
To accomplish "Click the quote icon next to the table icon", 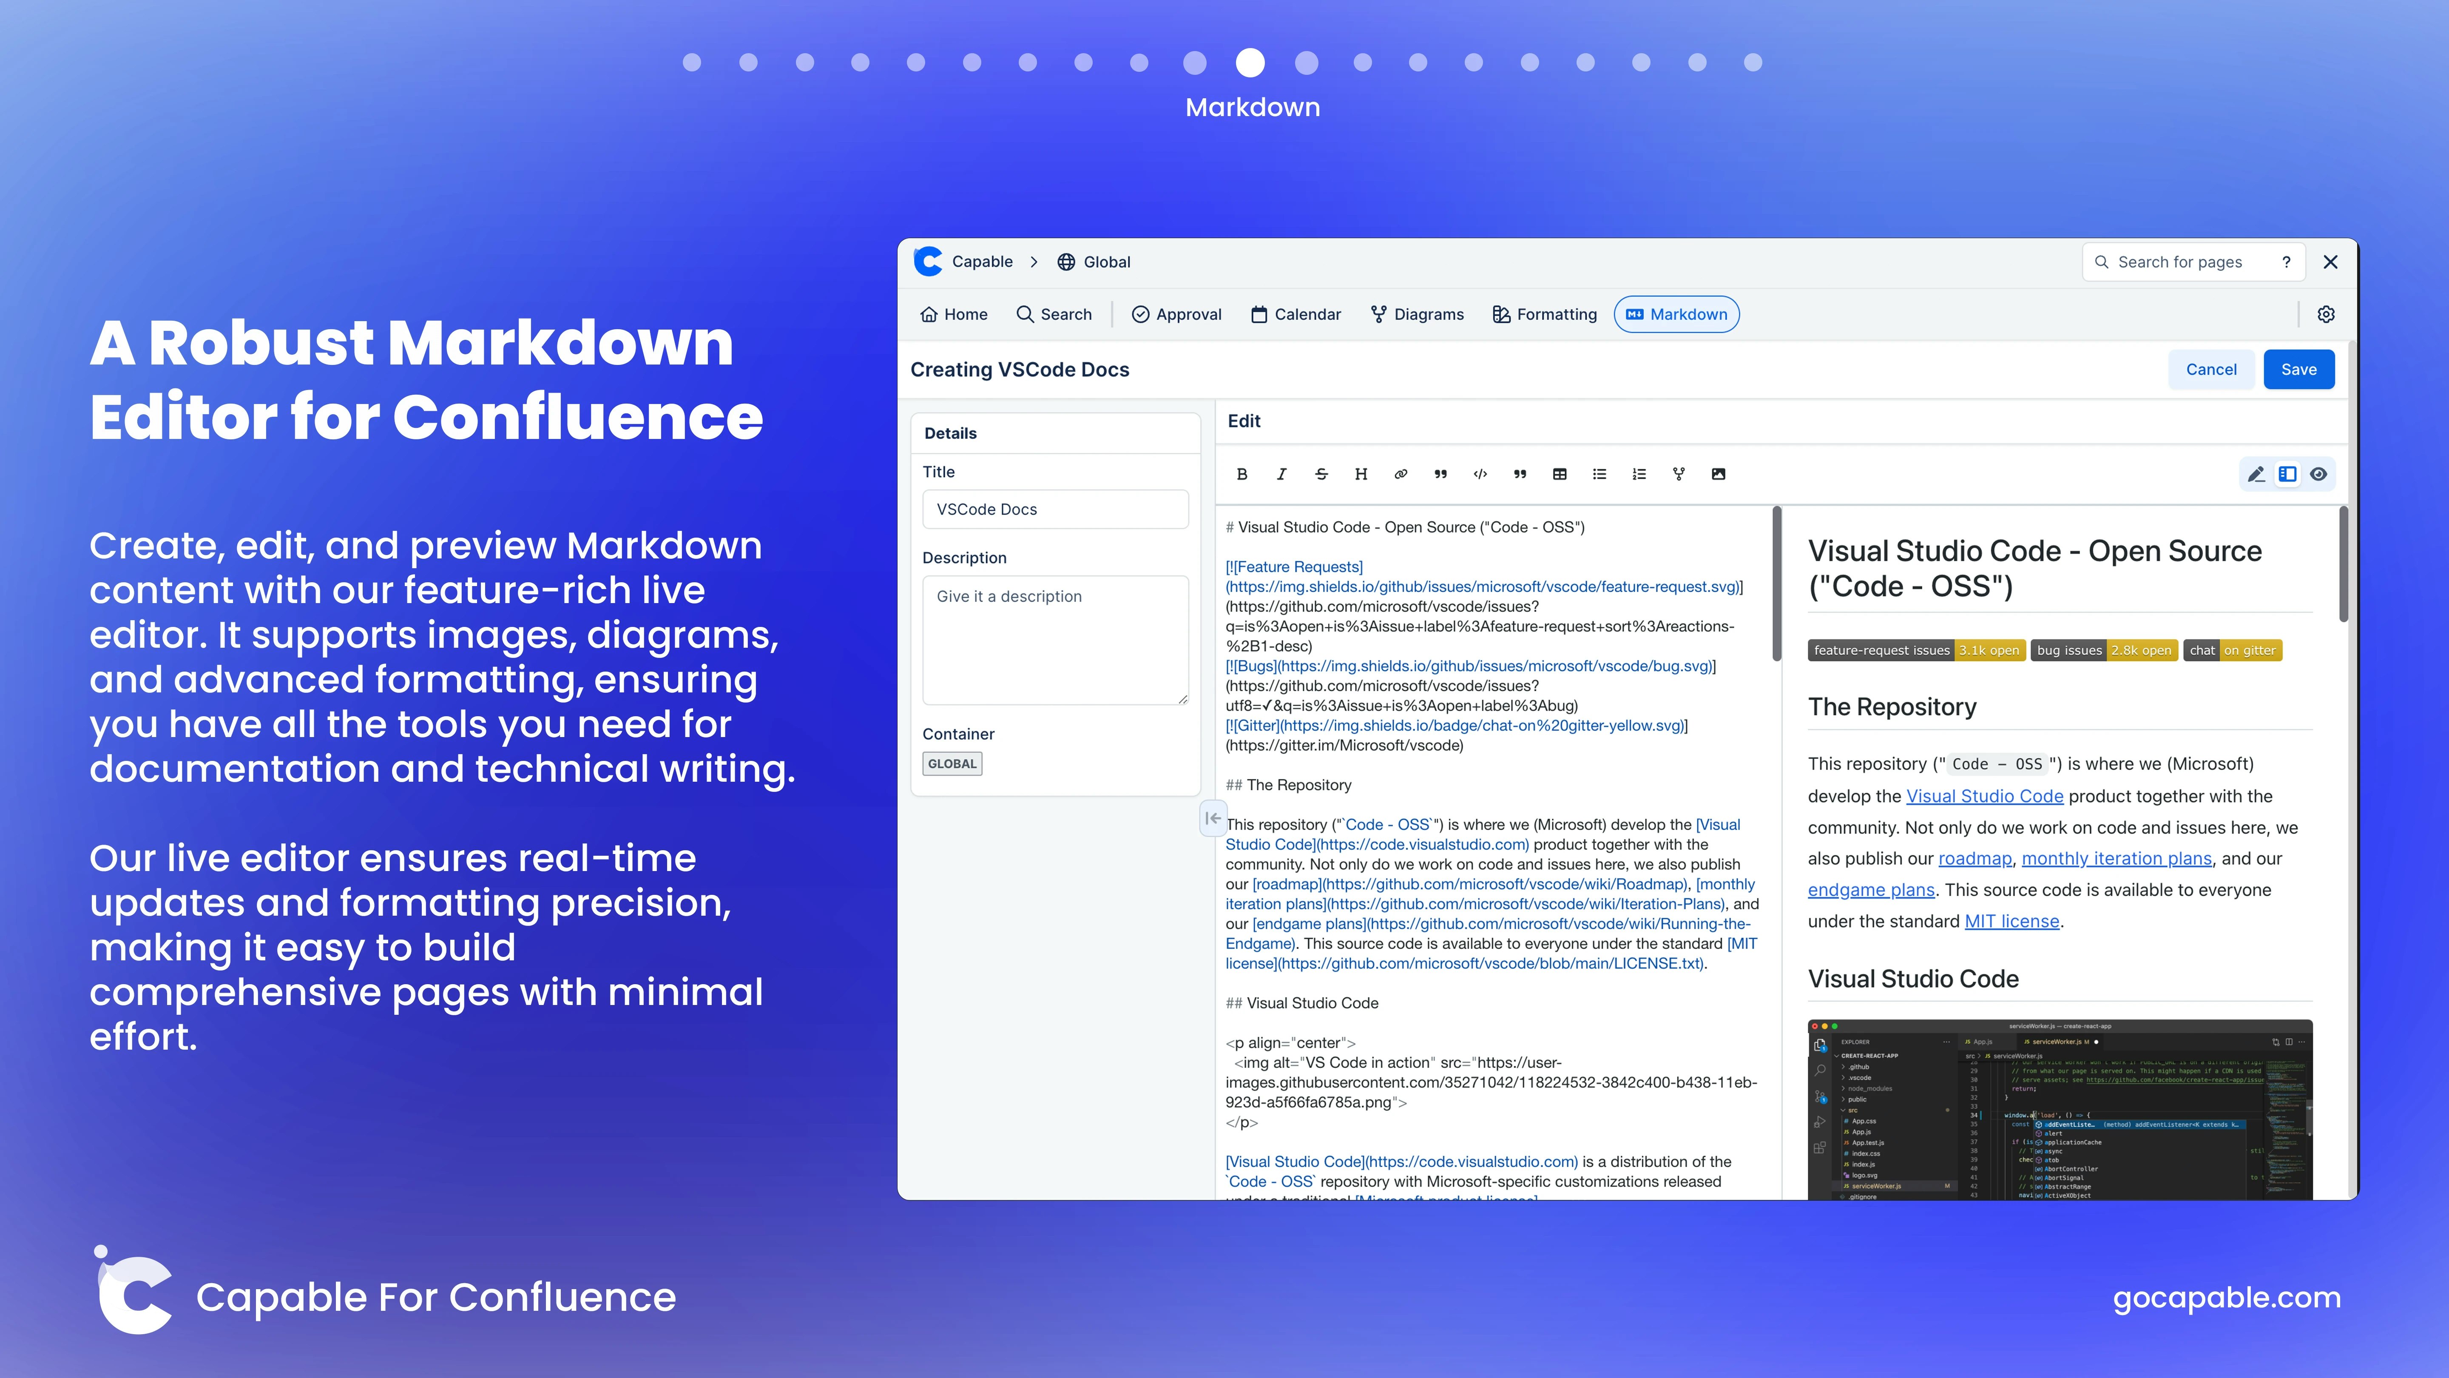I will pos(1520,474).
